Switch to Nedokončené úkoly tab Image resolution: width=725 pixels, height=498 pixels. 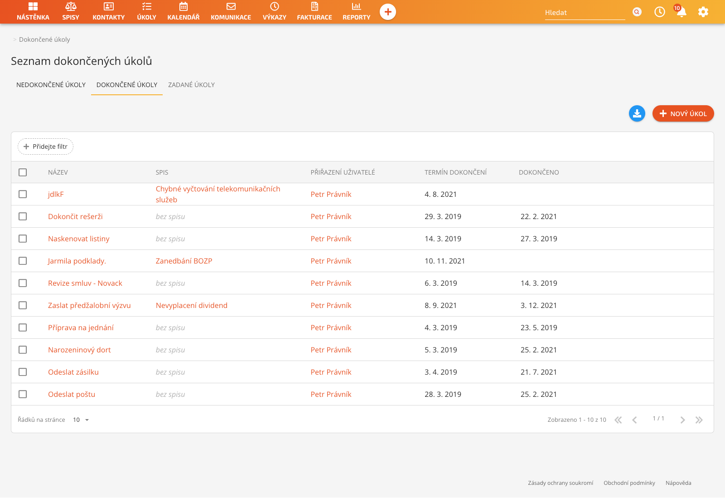pyautogui.click(x=51, y=85)
